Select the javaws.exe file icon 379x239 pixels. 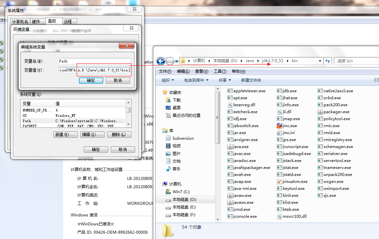[230, 202]
